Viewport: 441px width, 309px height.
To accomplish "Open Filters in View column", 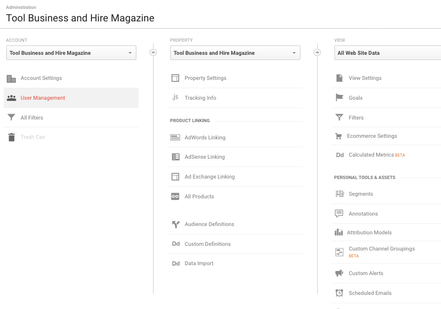I will pyautogui.click(x=356, y=117).
